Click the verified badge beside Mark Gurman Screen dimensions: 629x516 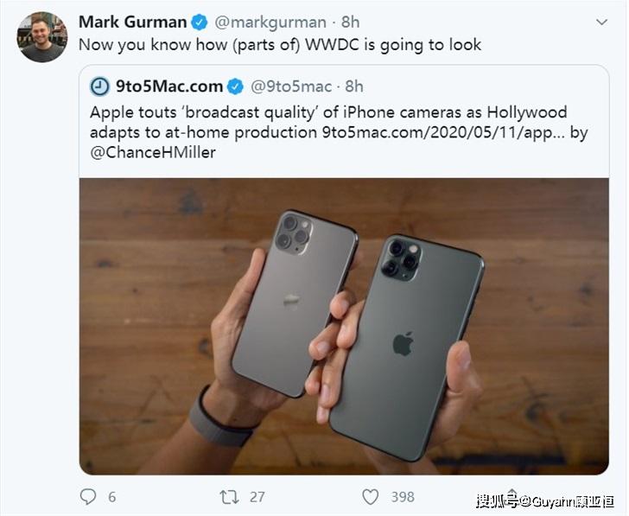pyautogui.click(x=199, y=22)
